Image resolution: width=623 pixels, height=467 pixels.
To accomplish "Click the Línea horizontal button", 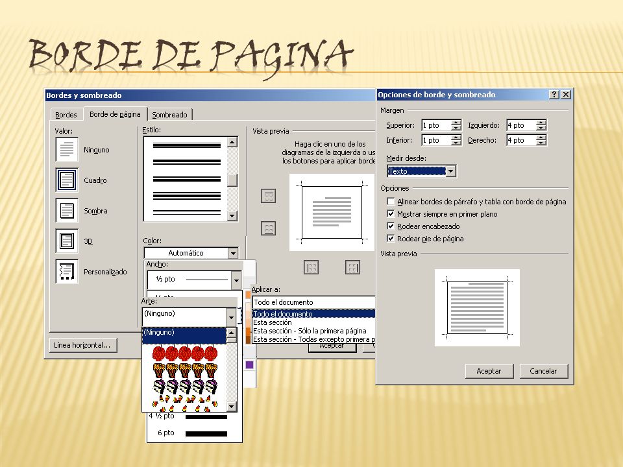I will click(x=82, y=345).
